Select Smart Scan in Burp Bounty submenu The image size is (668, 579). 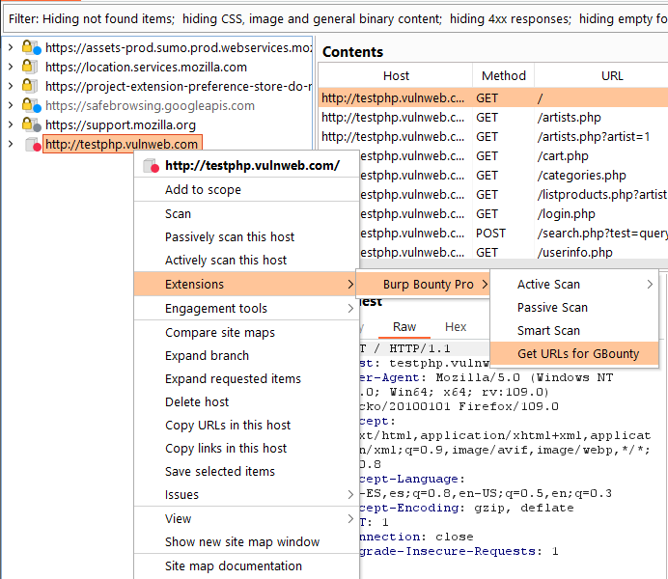(x=574, y=330)
